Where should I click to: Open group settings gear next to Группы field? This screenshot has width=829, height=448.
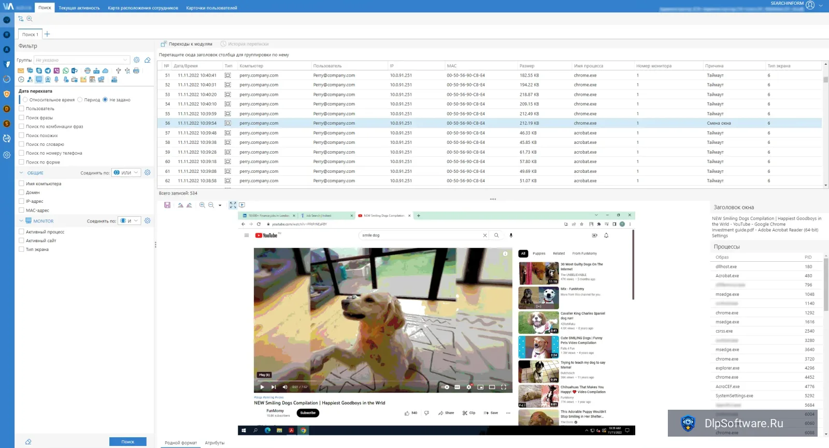tap(137, 60)
